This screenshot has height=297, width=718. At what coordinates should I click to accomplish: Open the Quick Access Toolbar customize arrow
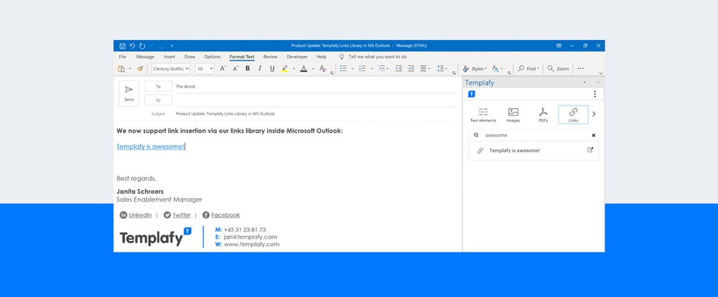pyautogui.click(x=172, y=46)
